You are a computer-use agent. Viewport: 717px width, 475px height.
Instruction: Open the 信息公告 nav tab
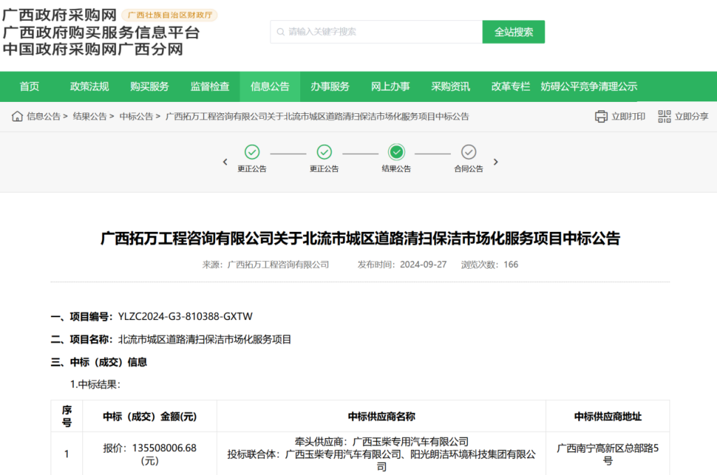click(269, 87)
